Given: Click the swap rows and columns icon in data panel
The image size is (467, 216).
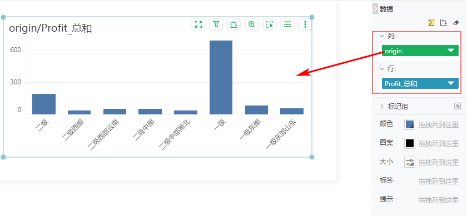Looking at the screenshot, I should pos(444,23).
